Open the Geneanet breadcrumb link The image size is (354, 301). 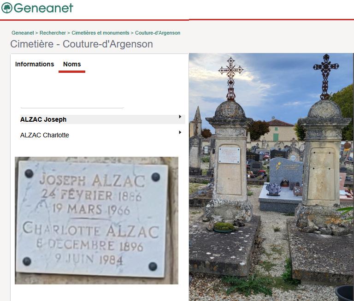tap(23, 33)
